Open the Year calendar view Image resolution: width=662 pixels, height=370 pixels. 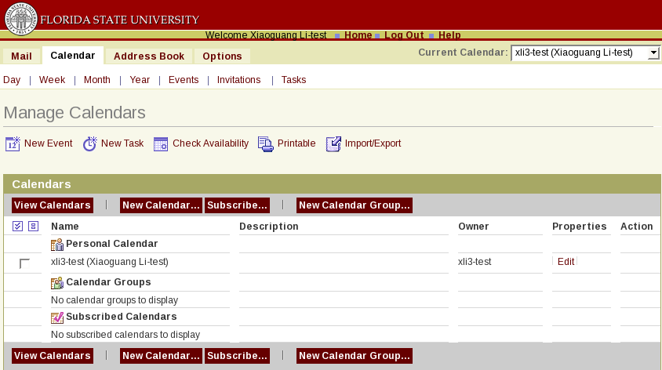coord(140,80)
